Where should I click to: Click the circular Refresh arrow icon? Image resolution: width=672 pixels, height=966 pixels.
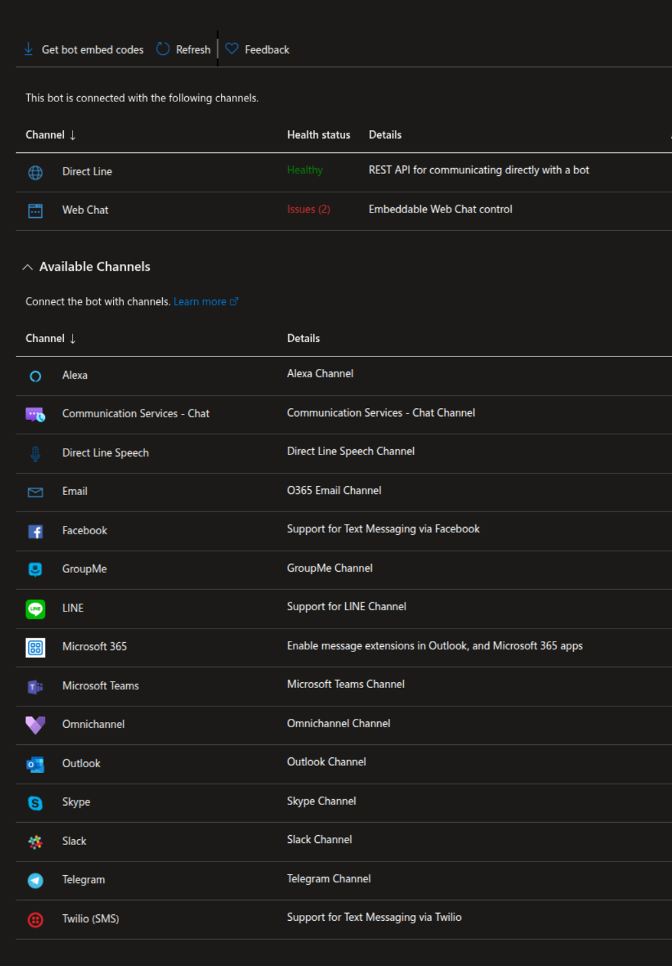[x=163, y=49]
